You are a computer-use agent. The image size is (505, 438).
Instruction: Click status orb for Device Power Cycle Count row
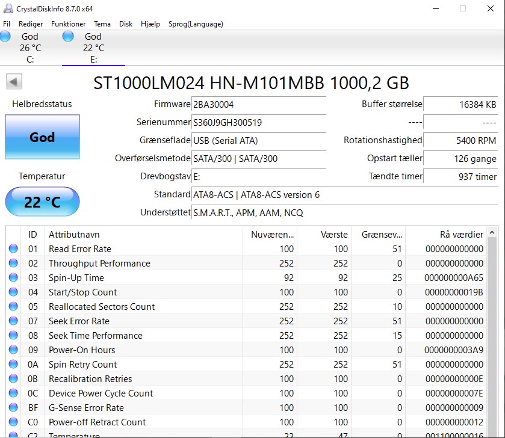(13, 393)
